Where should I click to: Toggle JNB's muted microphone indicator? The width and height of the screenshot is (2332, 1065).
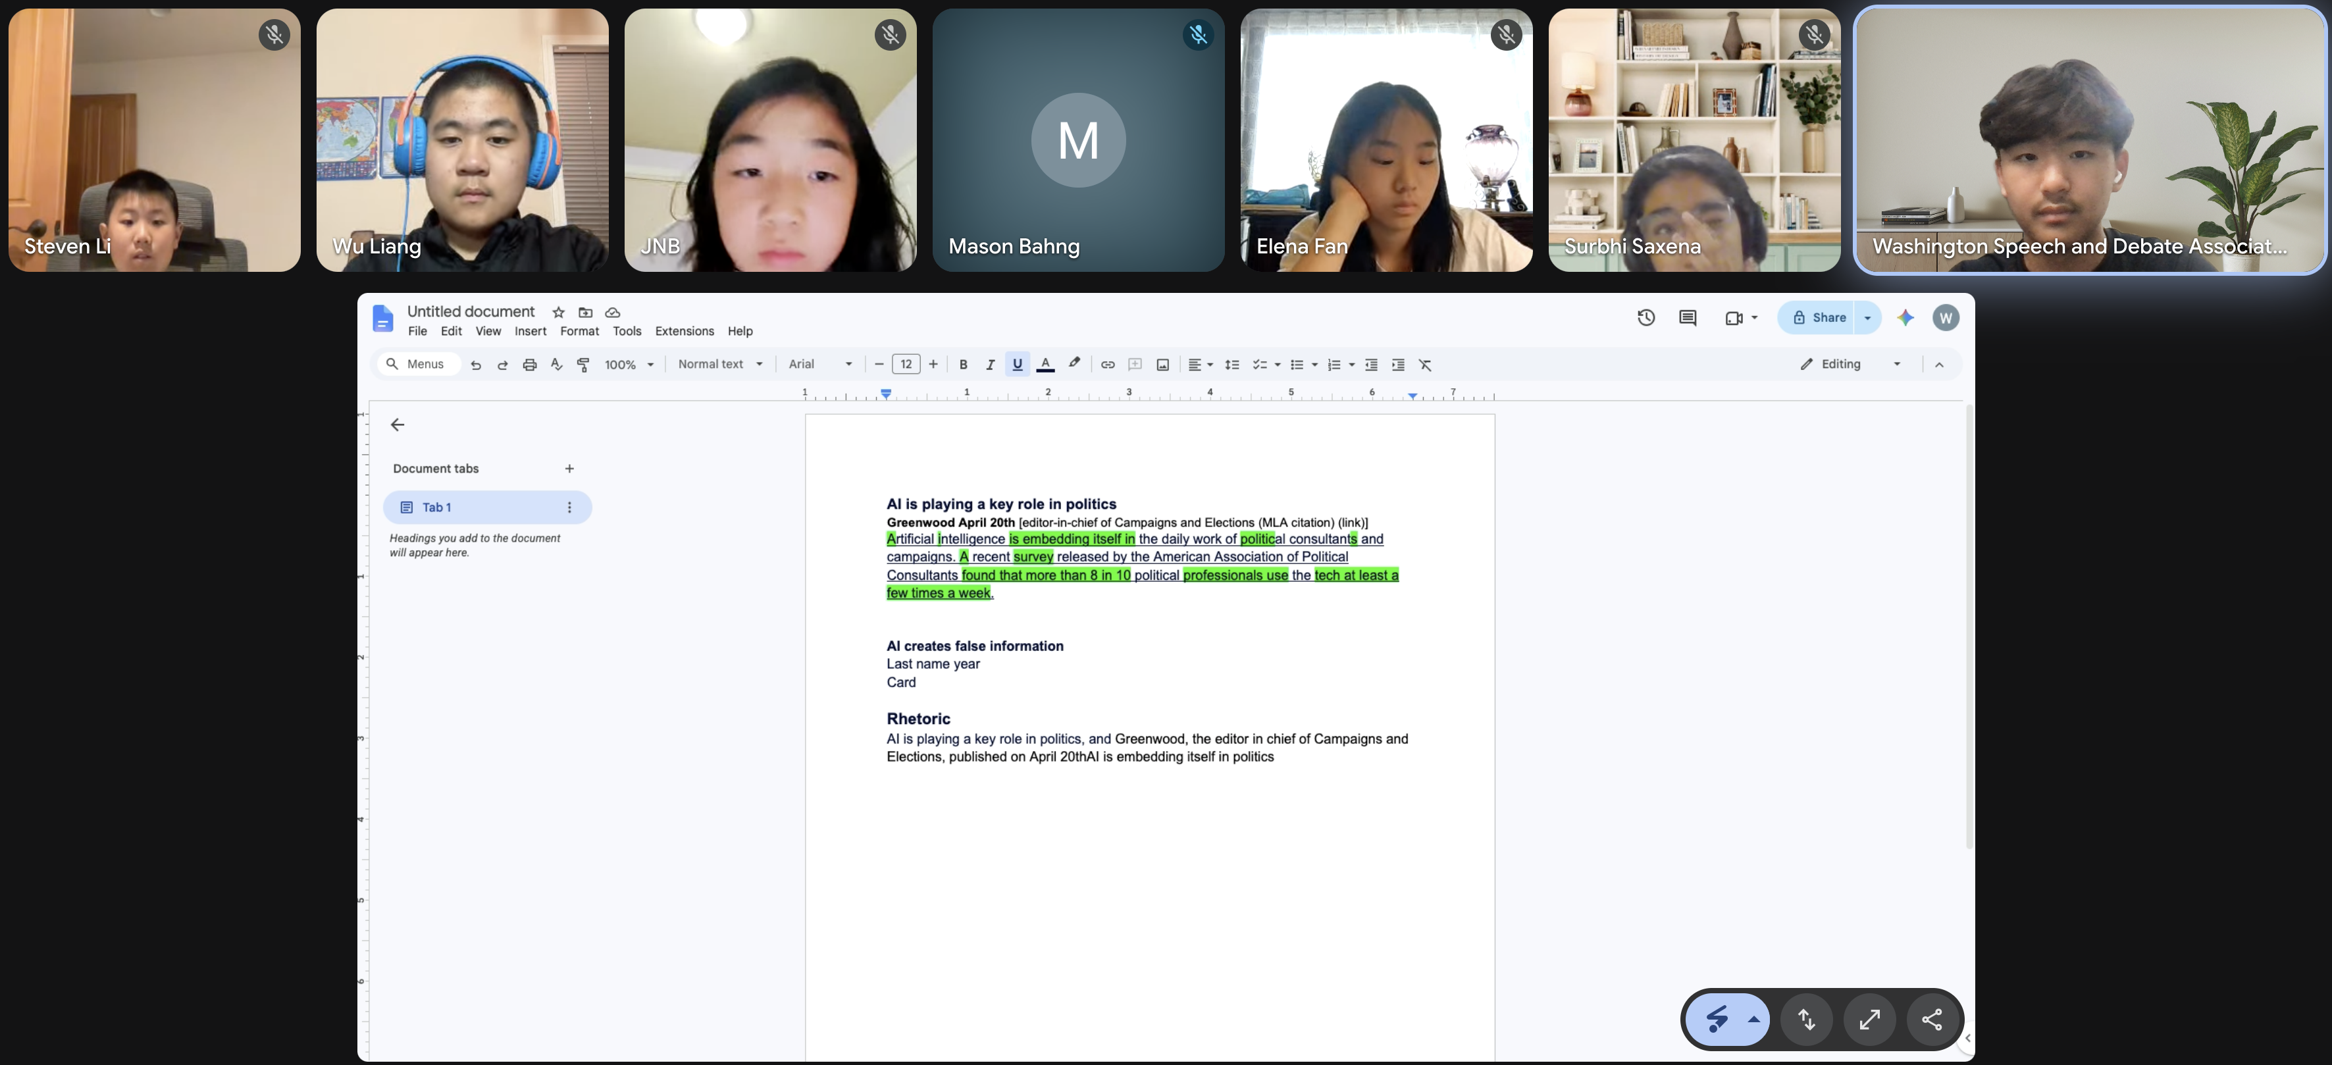(891, 36)
